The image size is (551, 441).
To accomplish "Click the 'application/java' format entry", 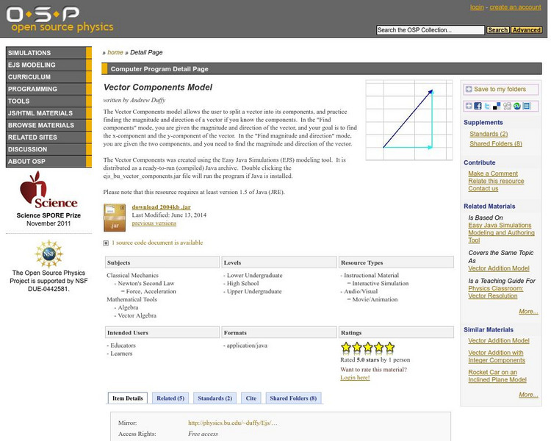I will tap(247, 345).
